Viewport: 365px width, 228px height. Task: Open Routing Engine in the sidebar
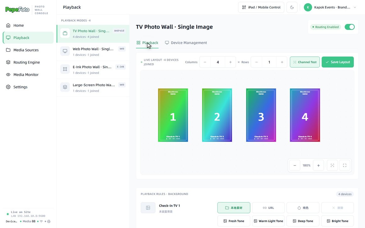[x=28, y=62]
